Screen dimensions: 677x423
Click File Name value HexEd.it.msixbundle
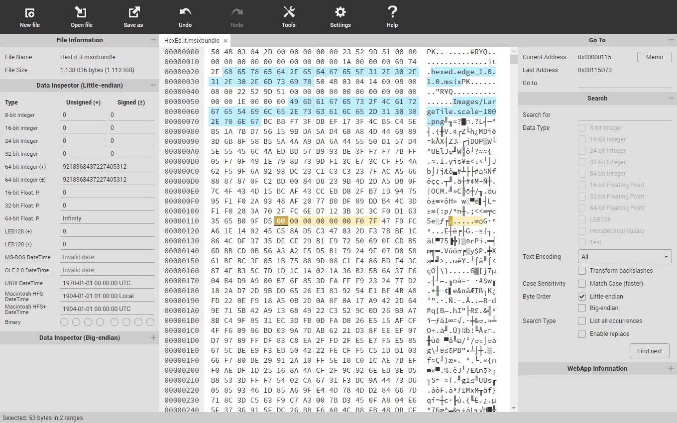coord(88,57)
